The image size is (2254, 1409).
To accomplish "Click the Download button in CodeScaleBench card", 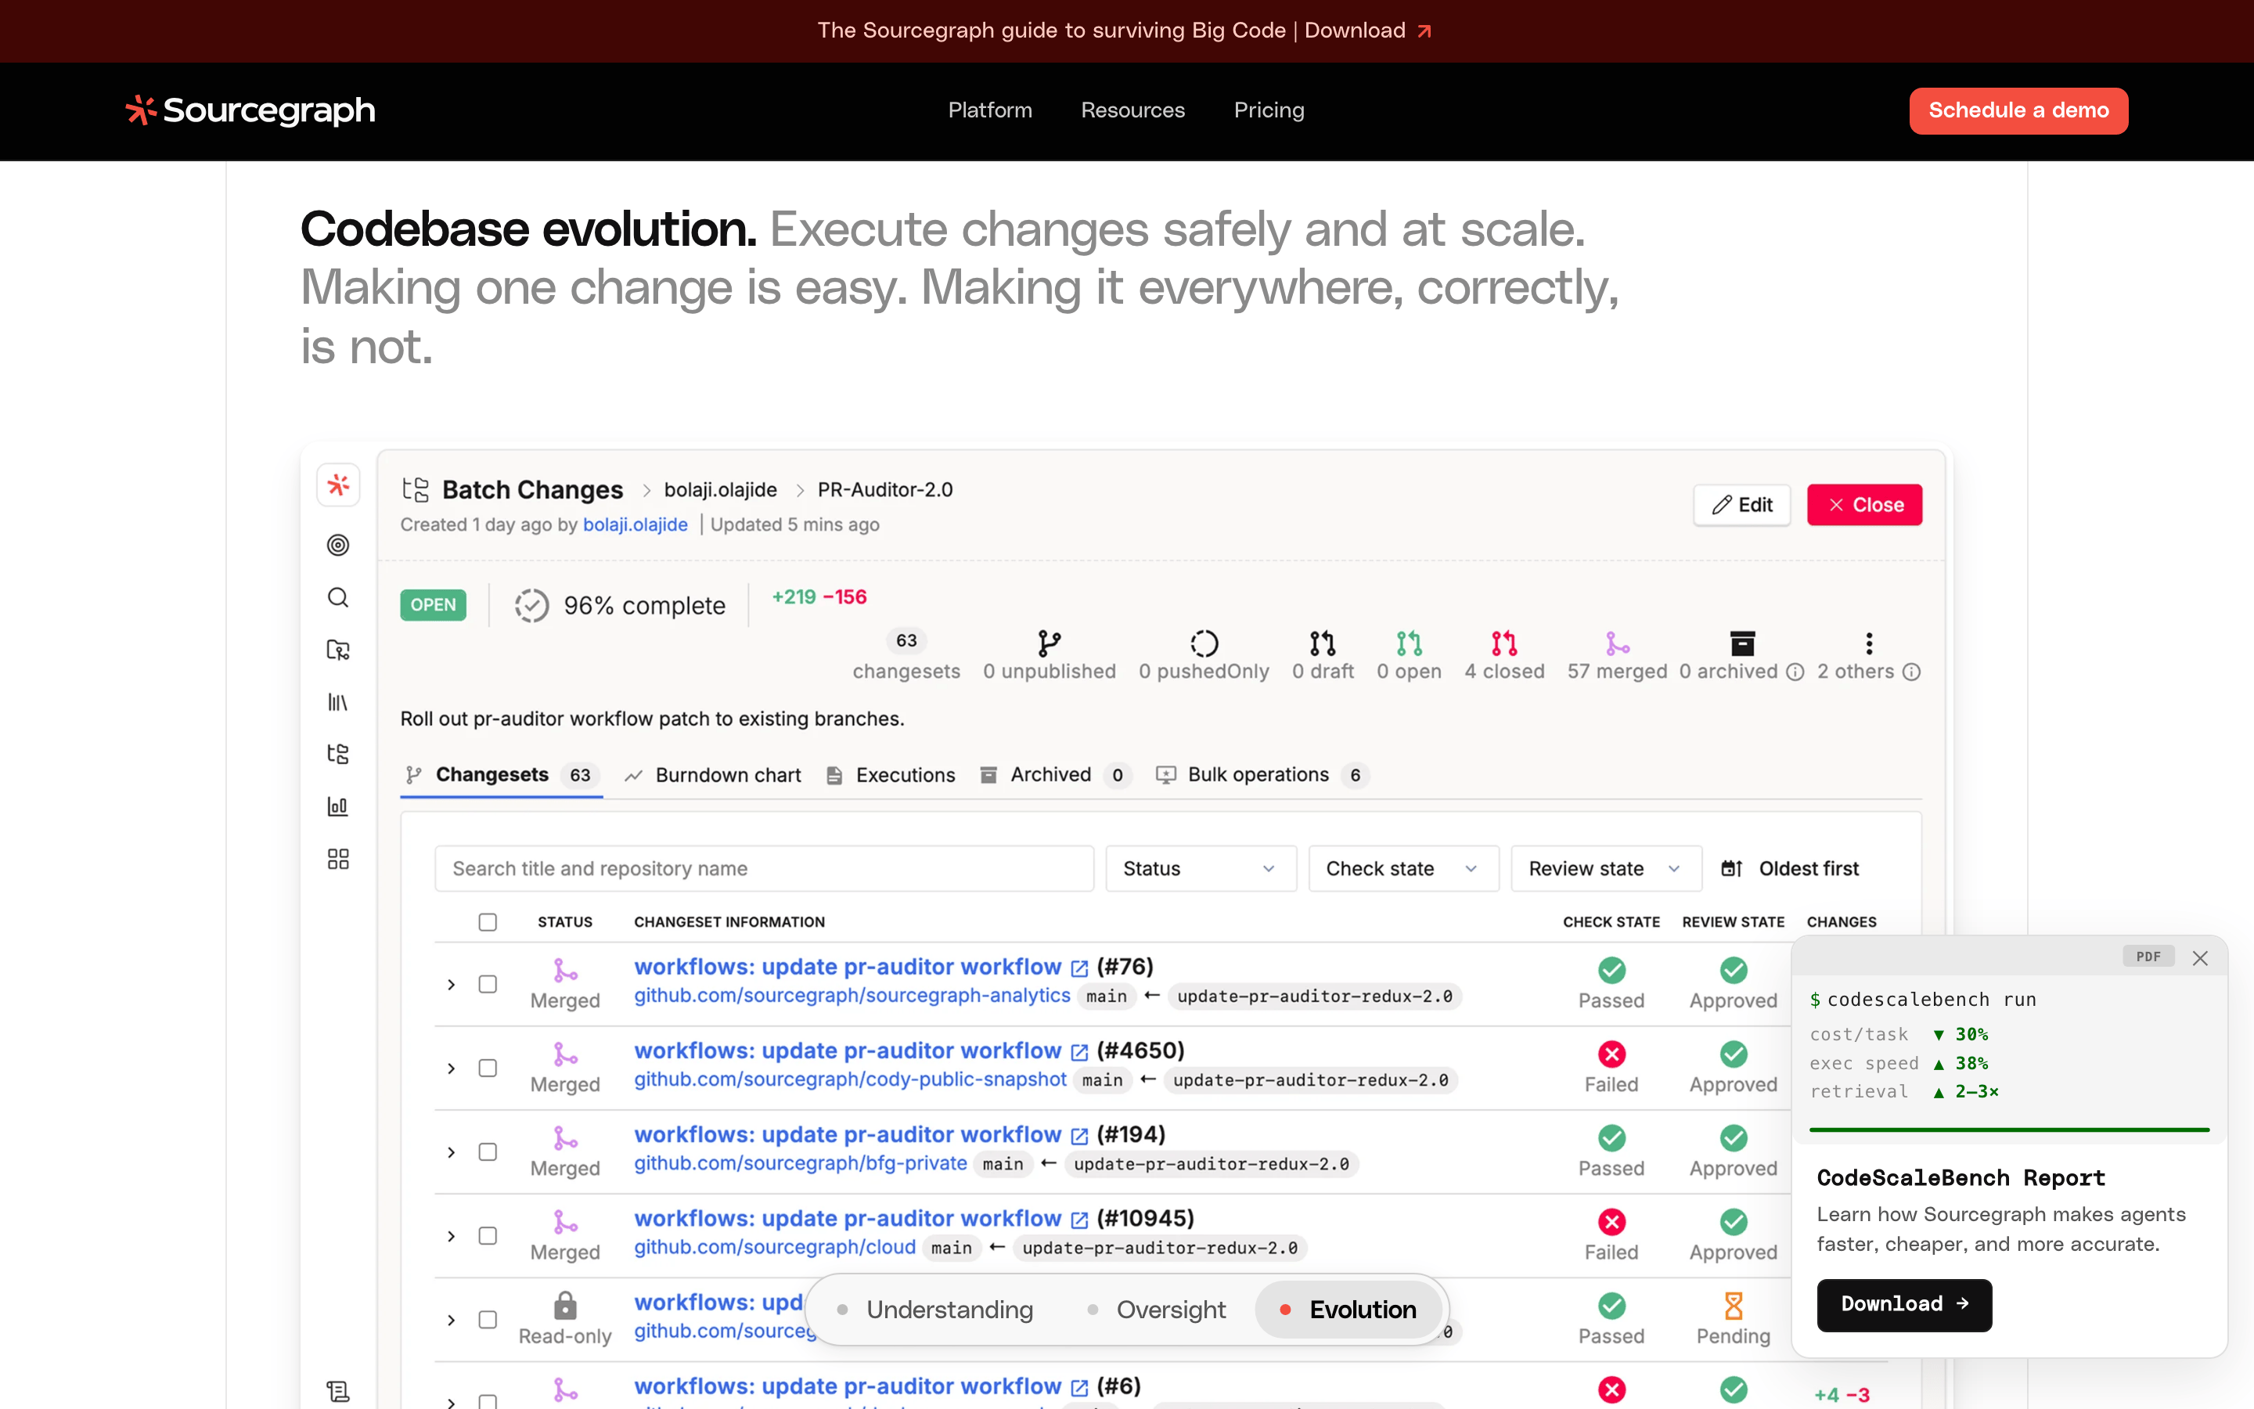I will click(1904, 1305).
